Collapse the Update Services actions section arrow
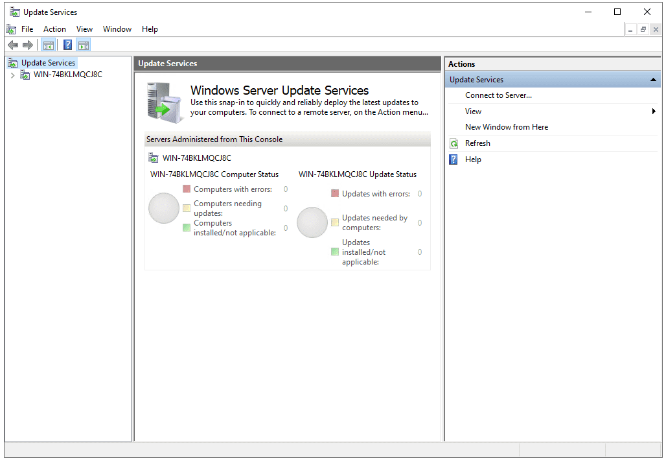 click(653, 80)
